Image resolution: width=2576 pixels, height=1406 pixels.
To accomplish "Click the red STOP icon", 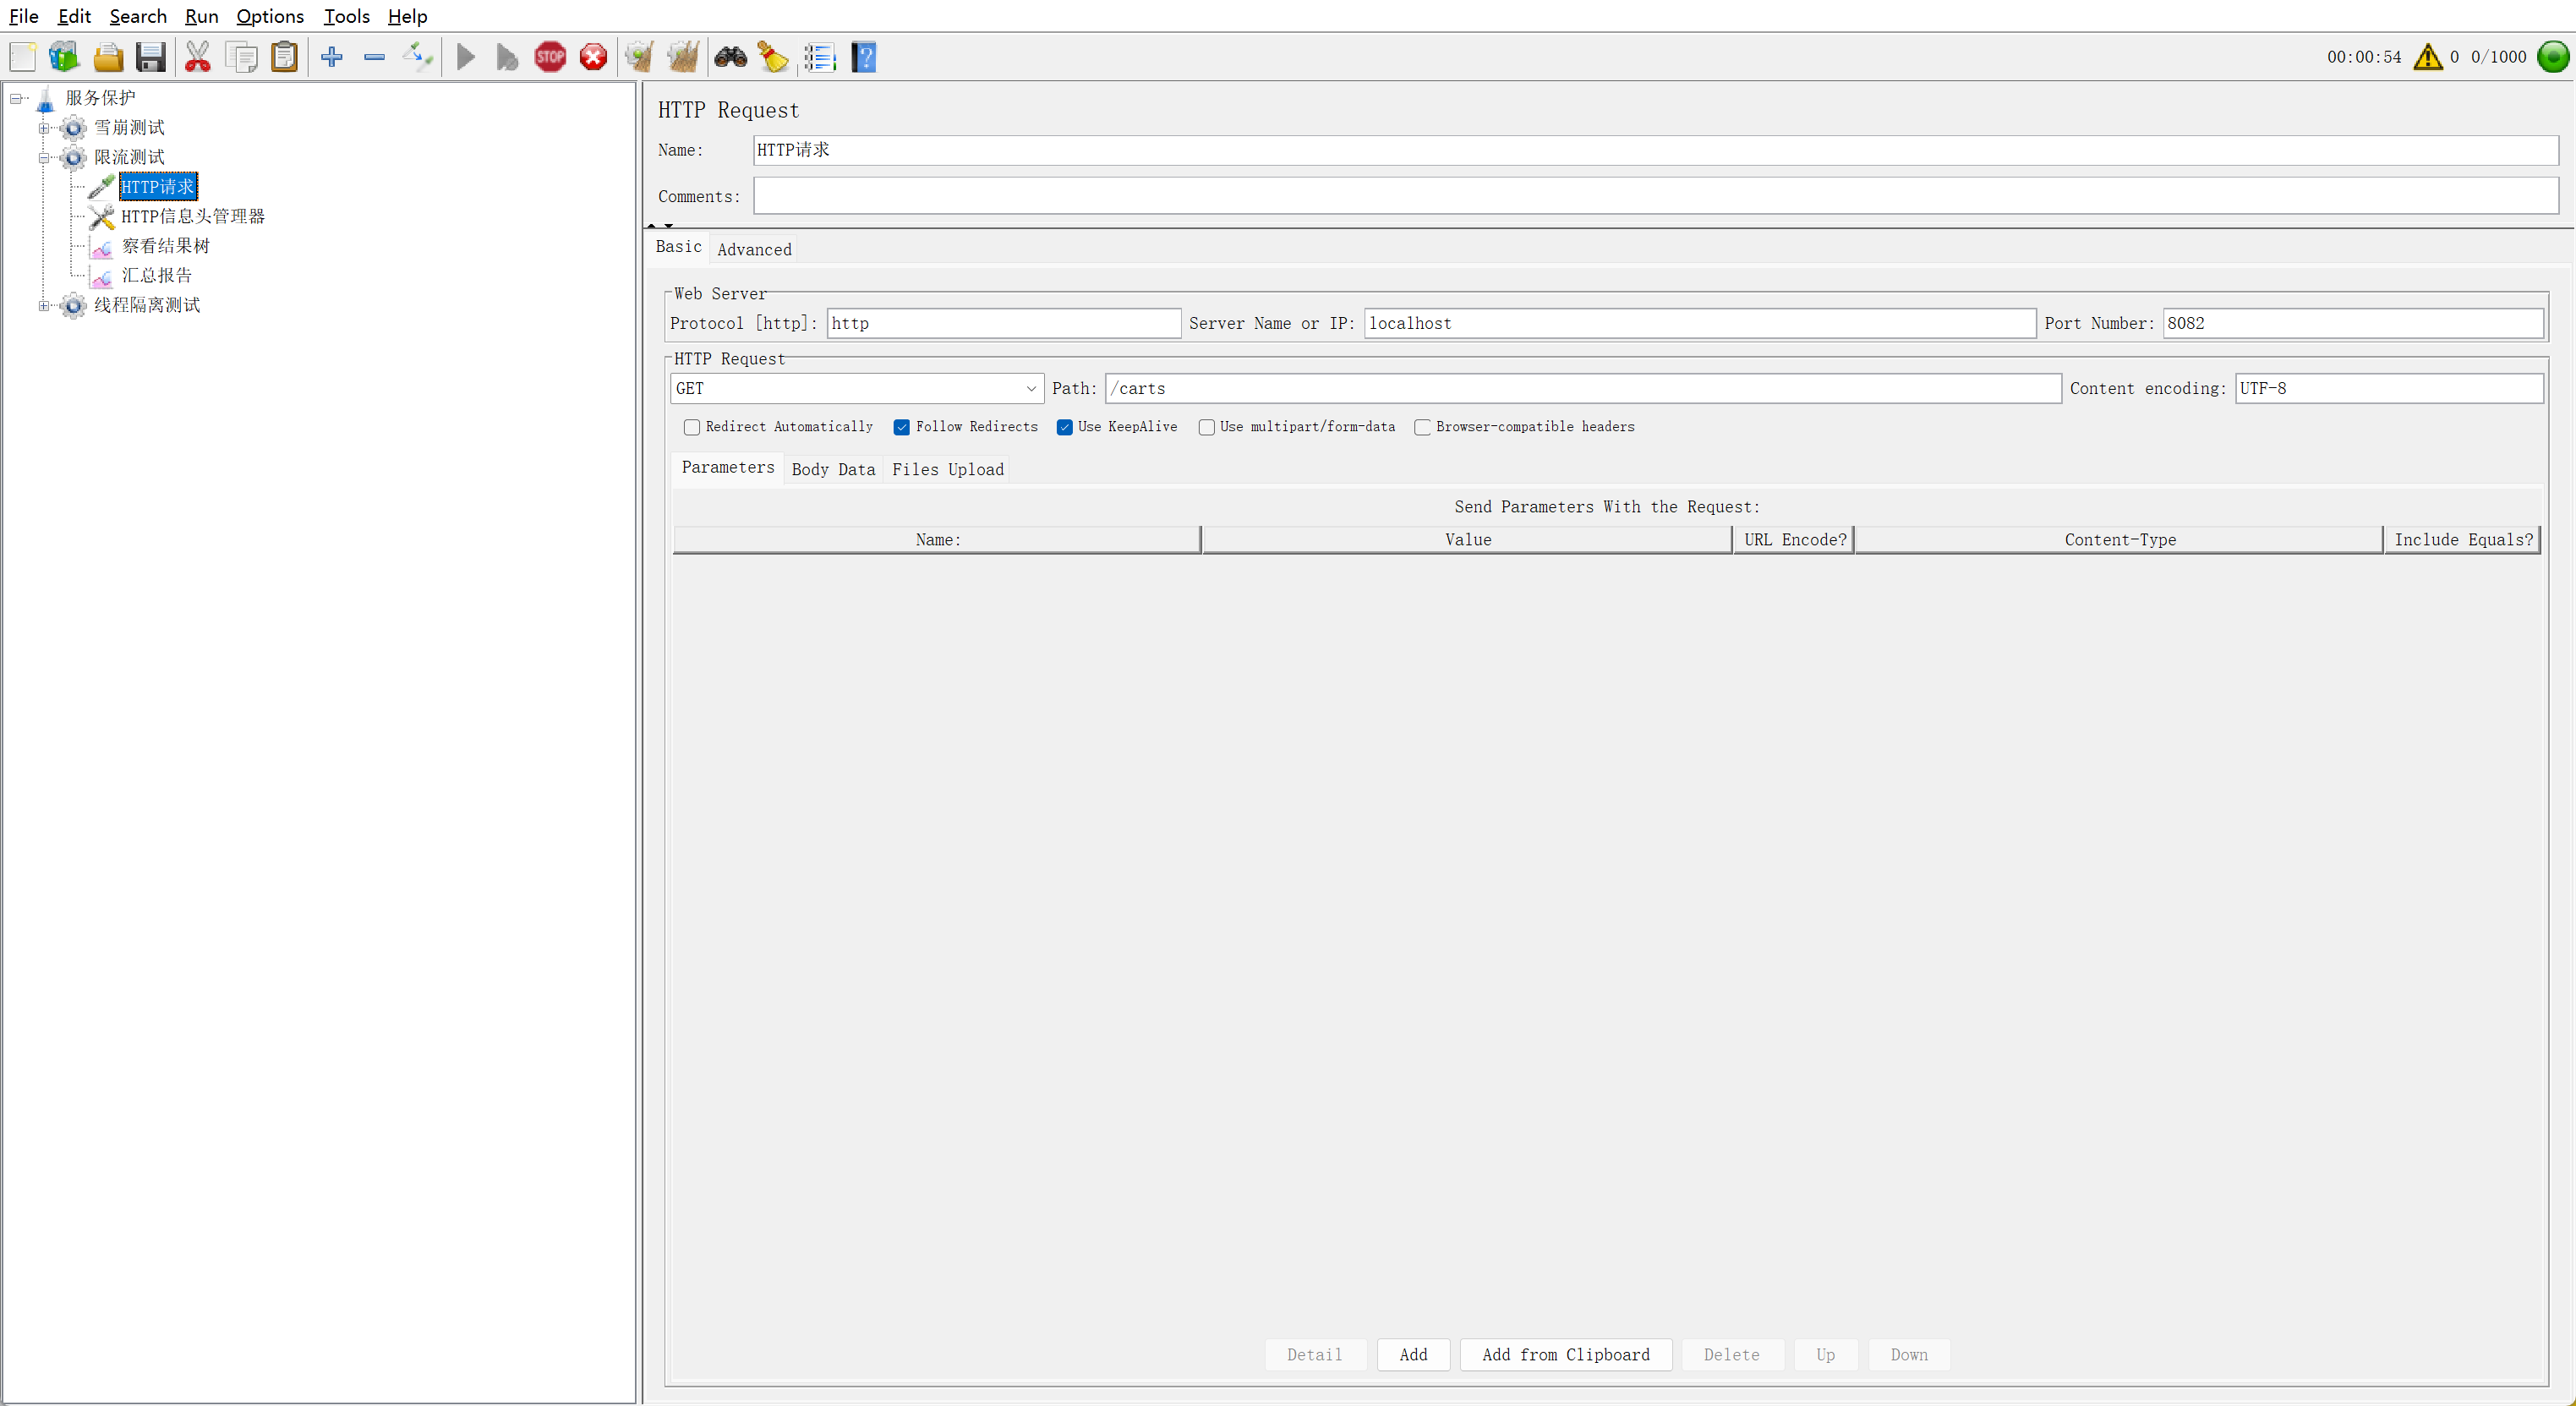I will pos(550,57).
